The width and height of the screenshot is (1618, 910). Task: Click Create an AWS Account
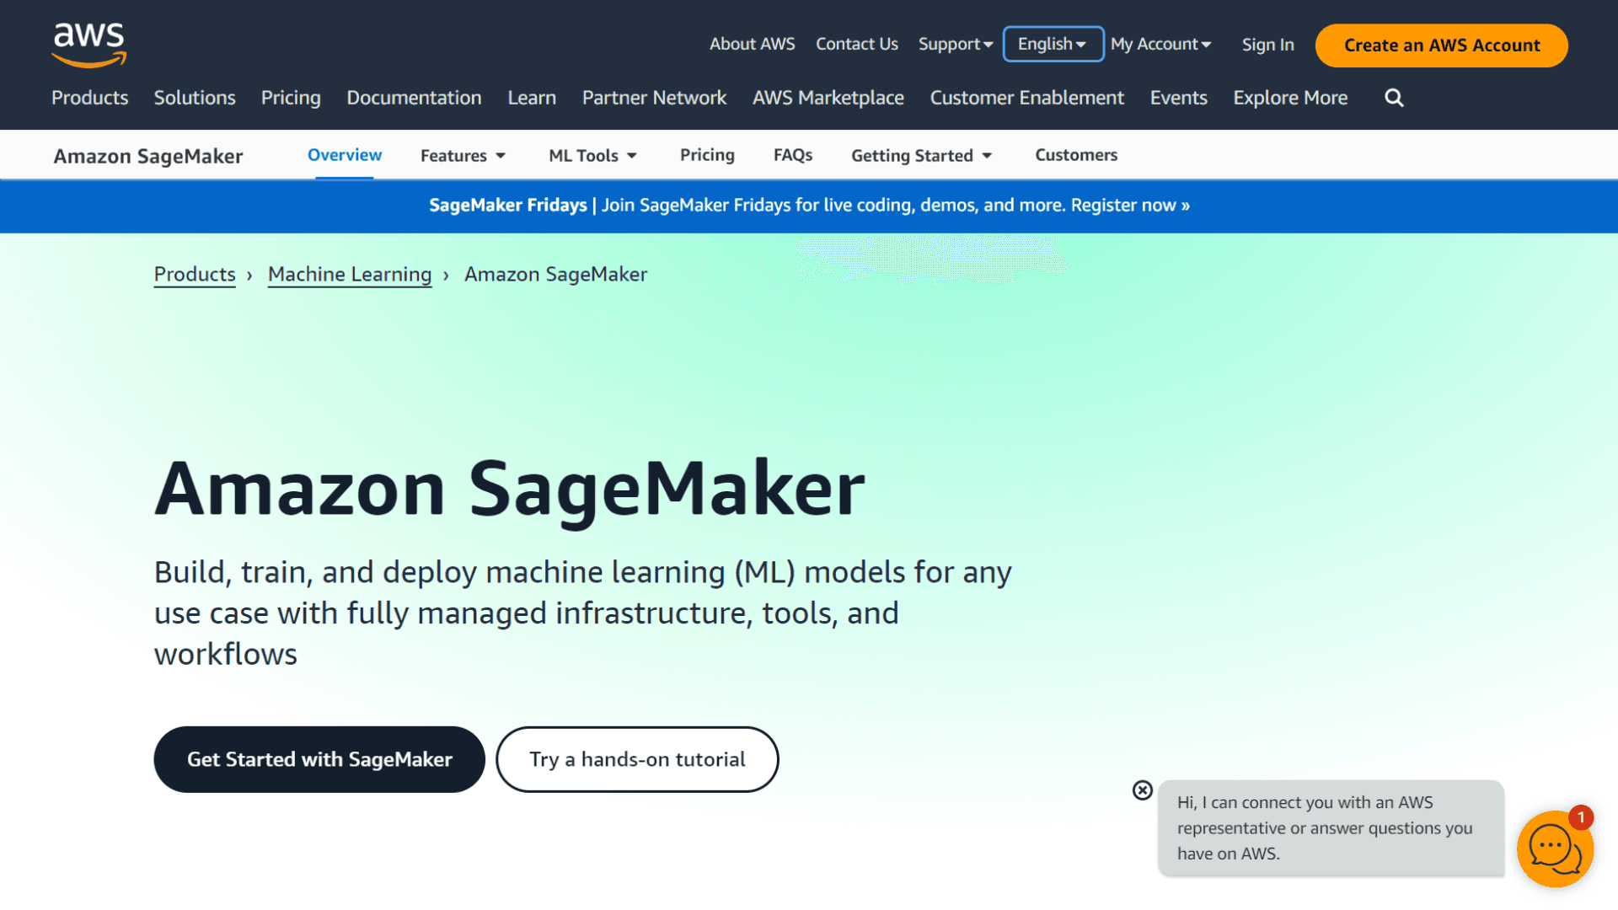tap(1441, 45)
